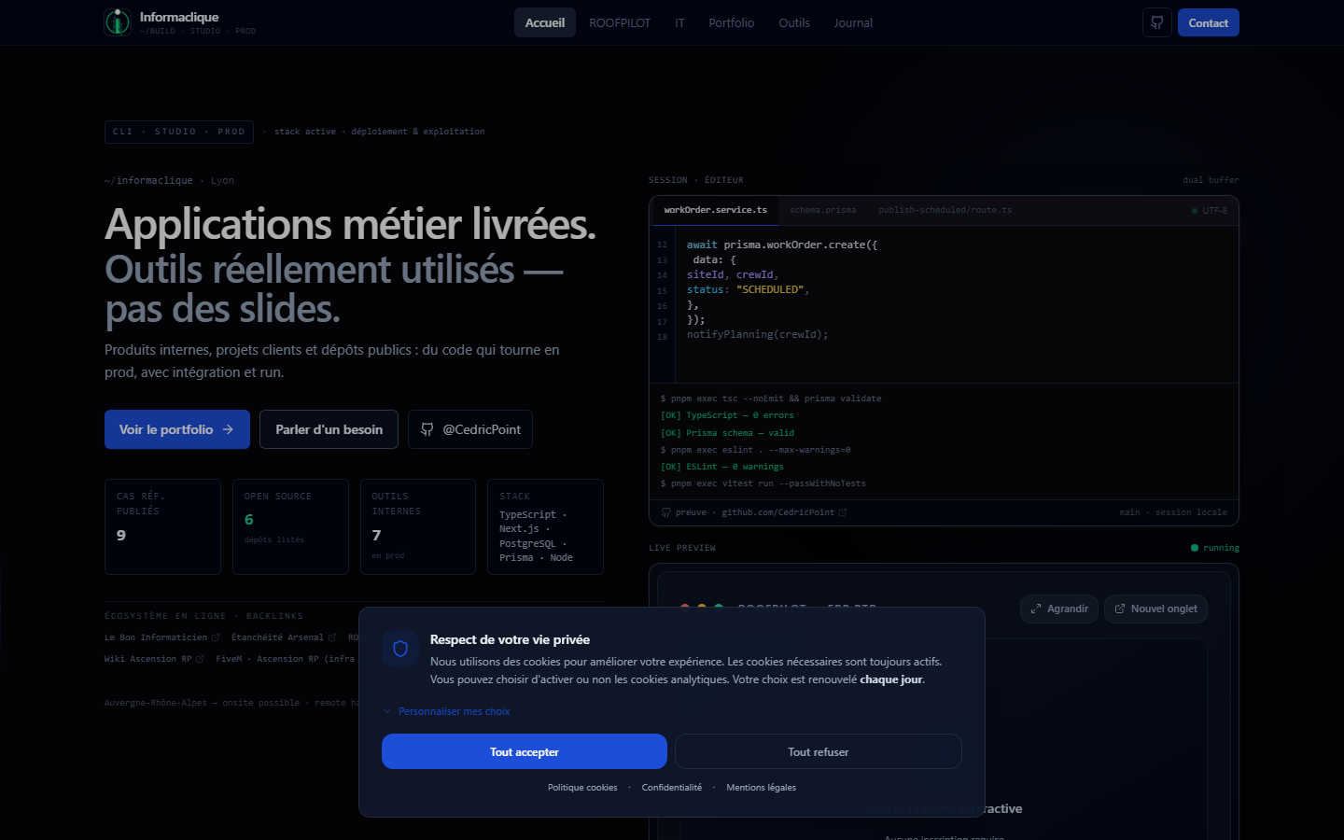The image size is (1344, 840).
Task: Go to the IT nav item
Action: [x=679, y=22]
